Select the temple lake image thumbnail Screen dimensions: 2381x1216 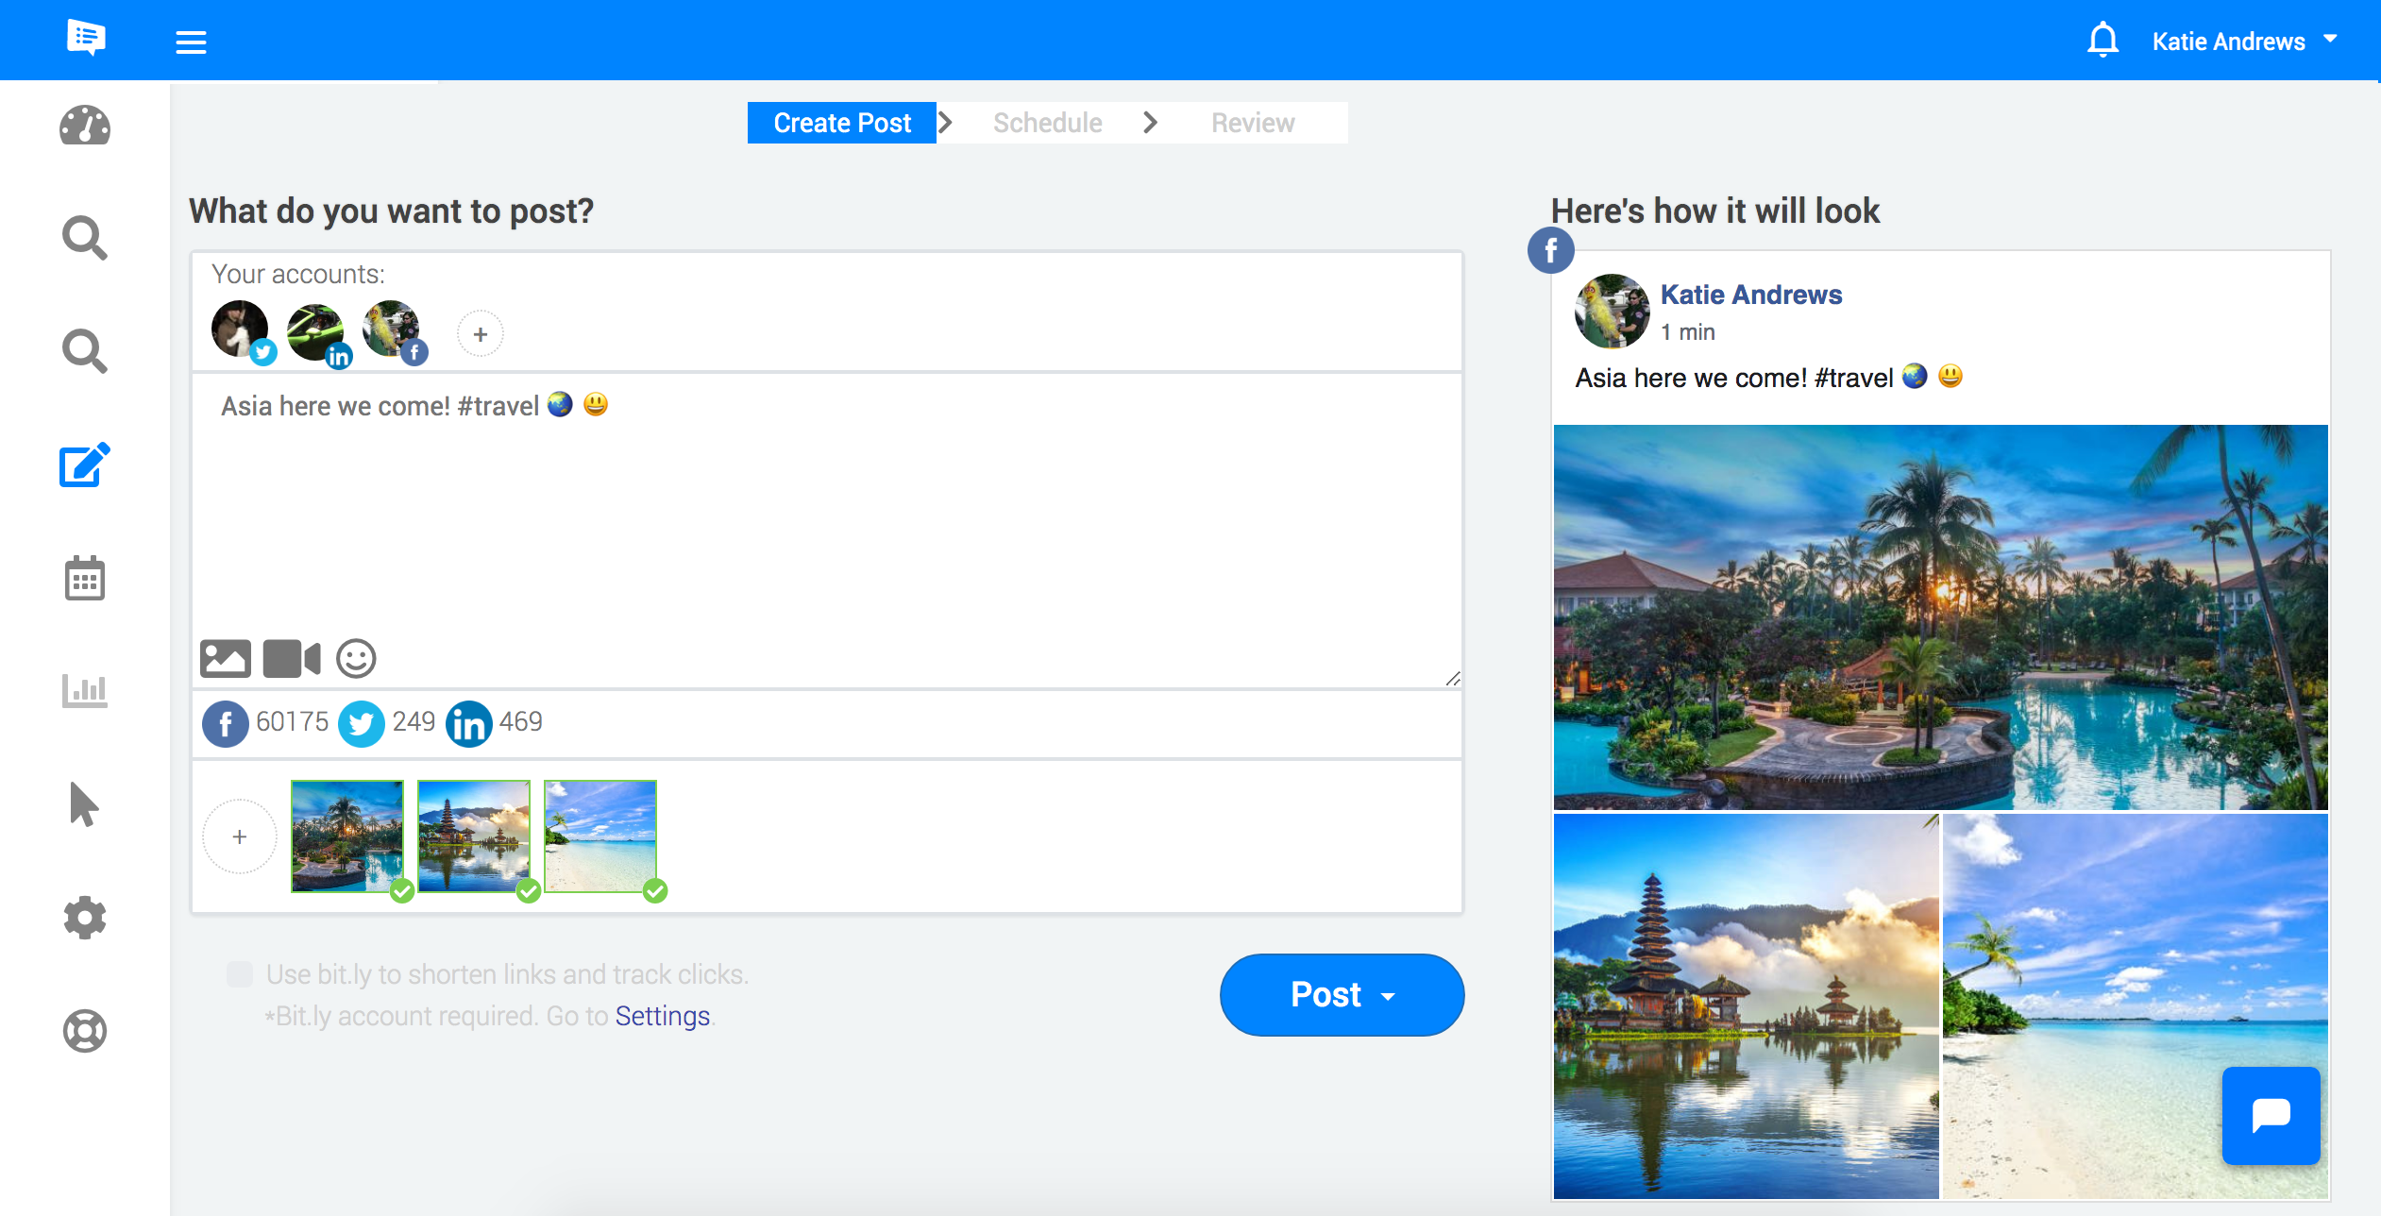click(473, 836)
